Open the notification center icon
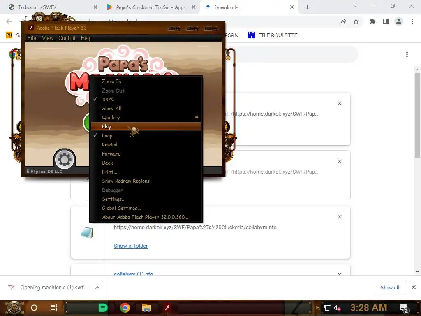The height and width of the screenshot is (316, 421). coord(404,308)
